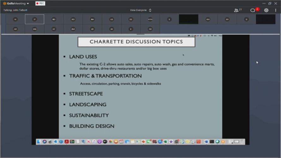Click the Charrette Discussion Topics slide title

(x=136, y=42)
